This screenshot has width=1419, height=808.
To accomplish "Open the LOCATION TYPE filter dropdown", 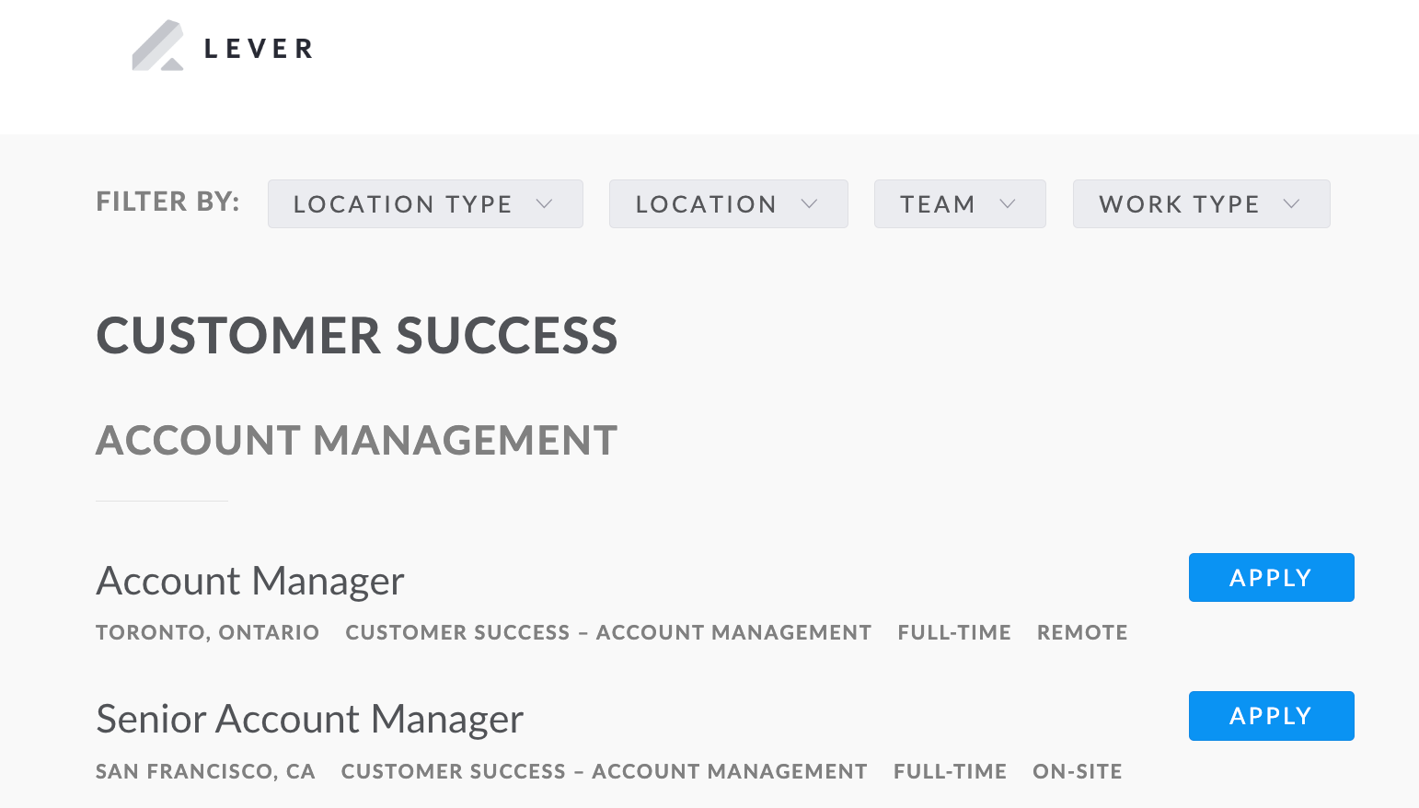I will (x=425, y=203).
